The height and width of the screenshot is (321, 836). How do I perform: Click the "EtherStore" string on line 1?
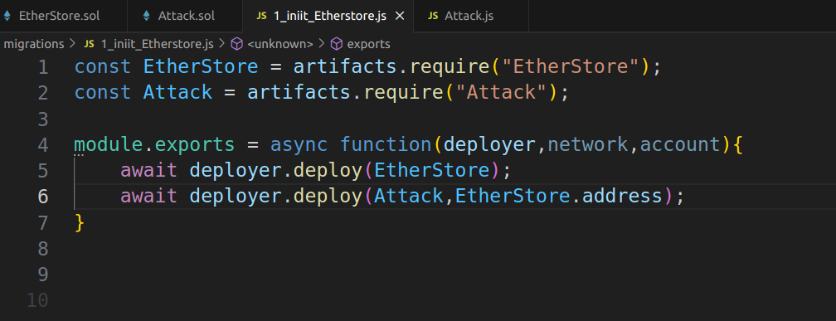[571, 66]
